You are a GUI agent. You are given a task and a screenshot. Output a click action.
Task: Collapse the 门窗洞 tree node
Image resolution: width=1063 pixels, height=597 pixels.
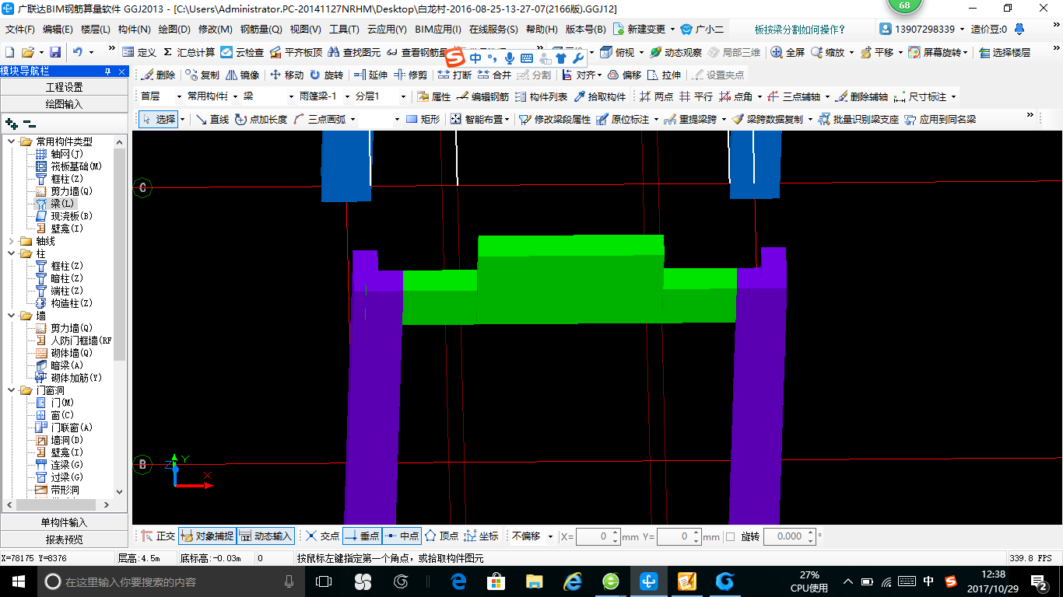point(12,390)
